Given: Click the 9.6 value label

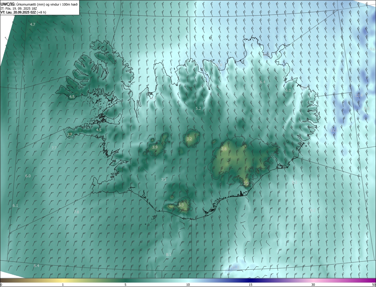Looking at the screenshot, I should click(372, 49).
